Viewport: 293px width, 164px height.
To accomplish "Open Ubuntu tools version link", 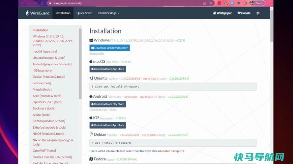I will (162, 79).
